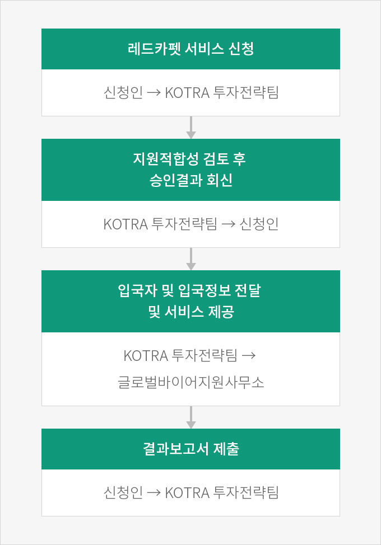Click the 및 서비스 제공 heading line
This screenshot has width=381, height=545.
pos(191,312)
